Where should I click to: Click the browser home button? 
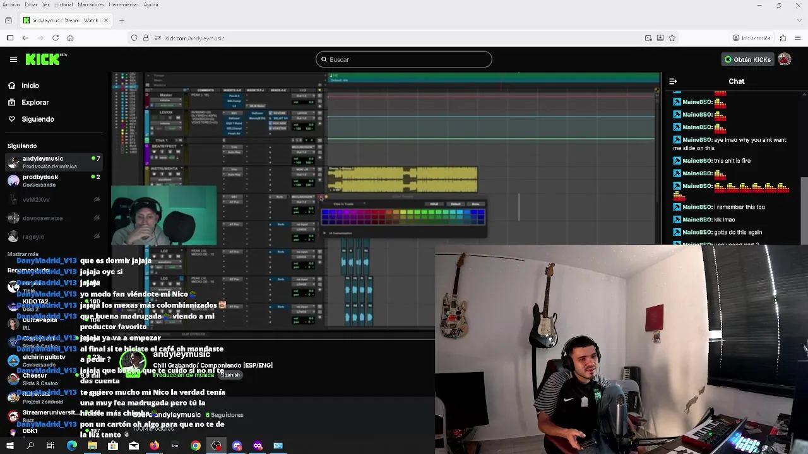click(x=70, y=38)
